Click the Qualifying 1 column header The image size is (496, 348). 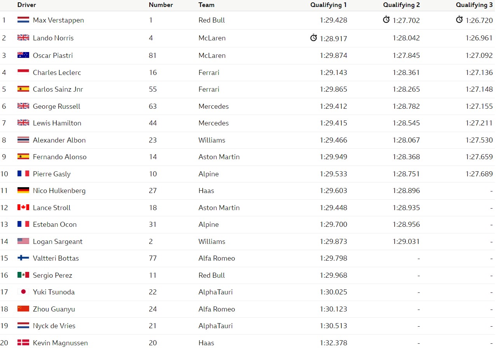[x=328, y=5]
